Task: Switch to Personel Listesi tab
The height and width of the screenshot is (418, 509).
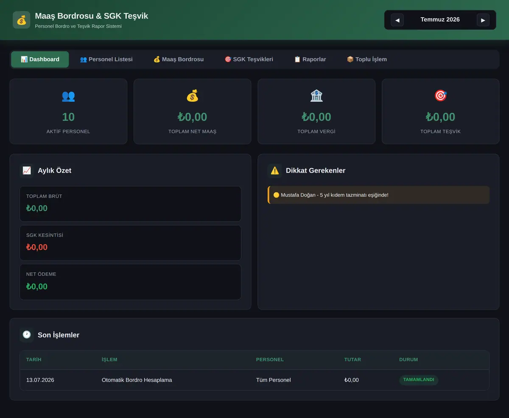Action: pos(106,59)
